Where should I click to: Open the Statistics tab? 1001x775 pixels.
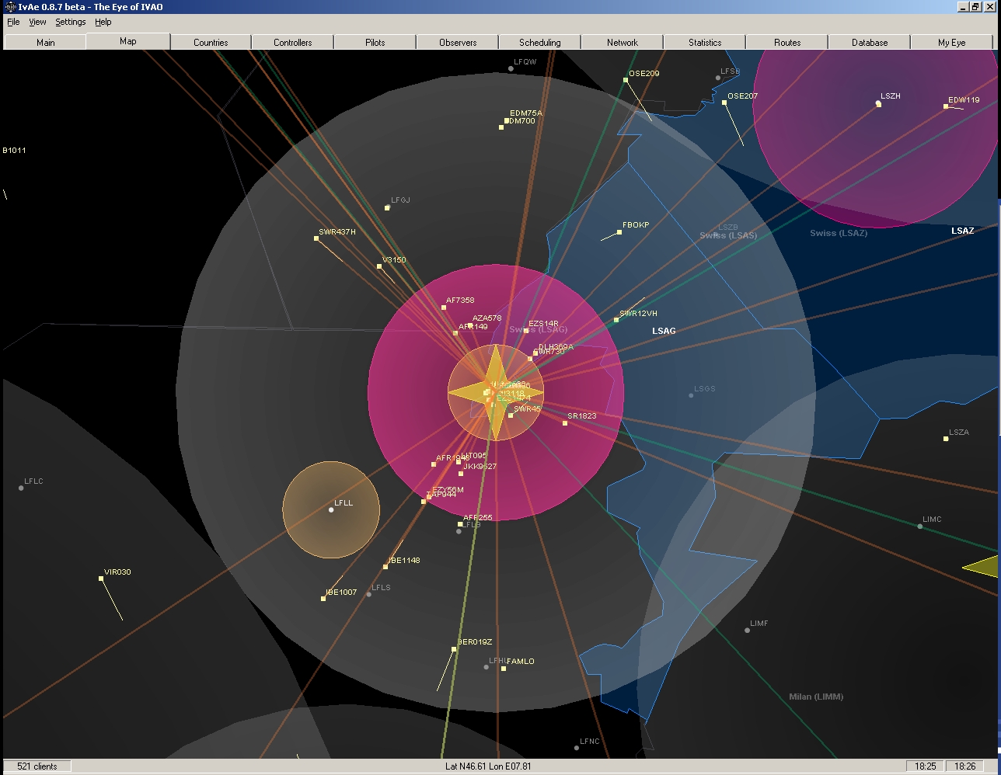(x=705, y=42)
